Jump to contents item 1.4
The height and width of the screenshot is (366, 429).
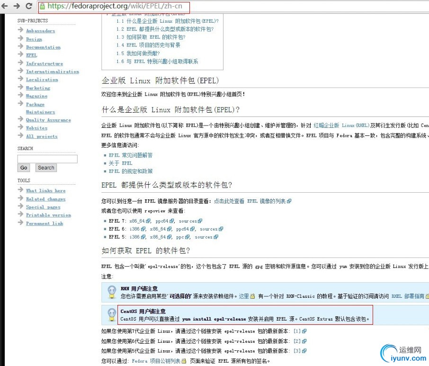[148, 45]
